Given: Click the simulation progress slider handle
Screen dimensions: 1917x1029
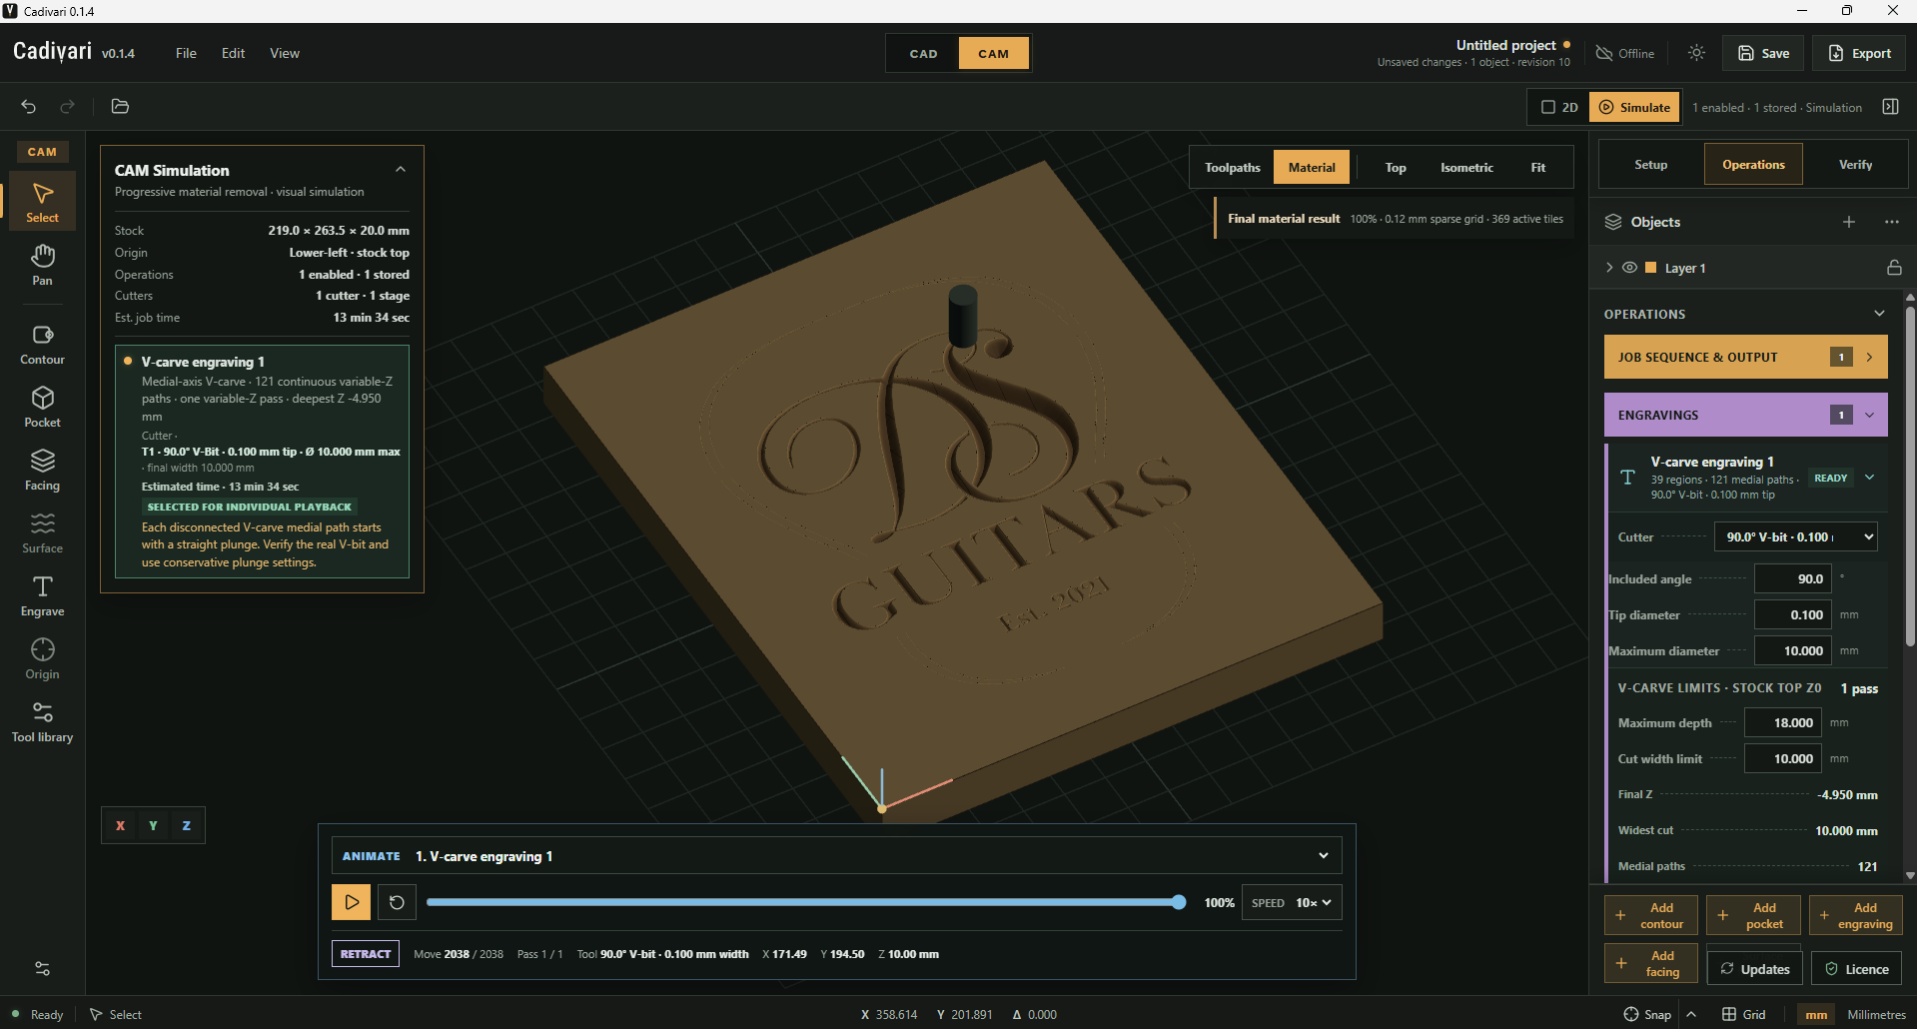Looking at the screenshot, I should point(1179,902).
